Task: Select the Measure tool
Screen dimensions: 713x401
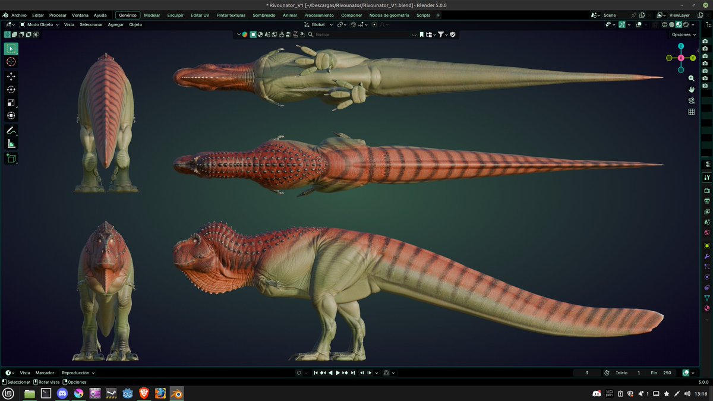Action: [11, 143]
